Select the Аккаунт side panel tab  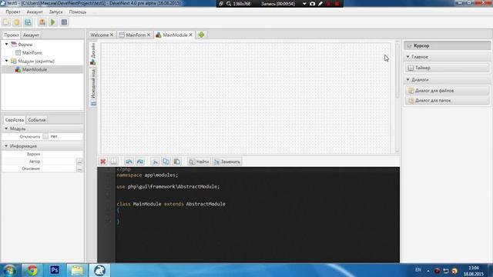[31, 35]
